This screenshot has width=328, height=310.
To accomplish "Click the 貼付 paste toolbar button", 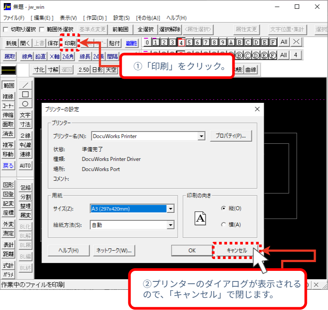I will [114, 43].
